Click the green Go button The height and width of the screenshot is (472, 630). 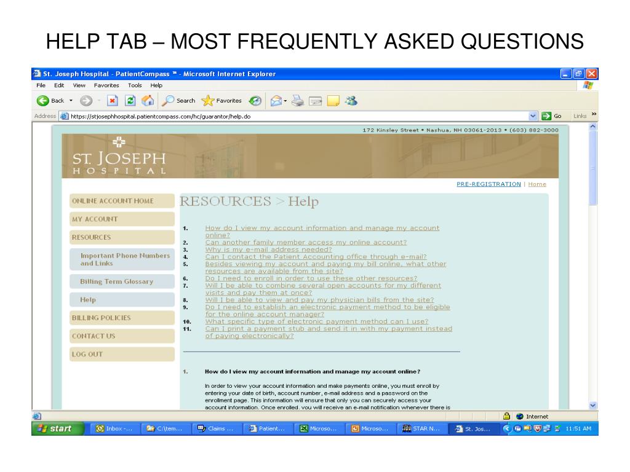(552, 116)
